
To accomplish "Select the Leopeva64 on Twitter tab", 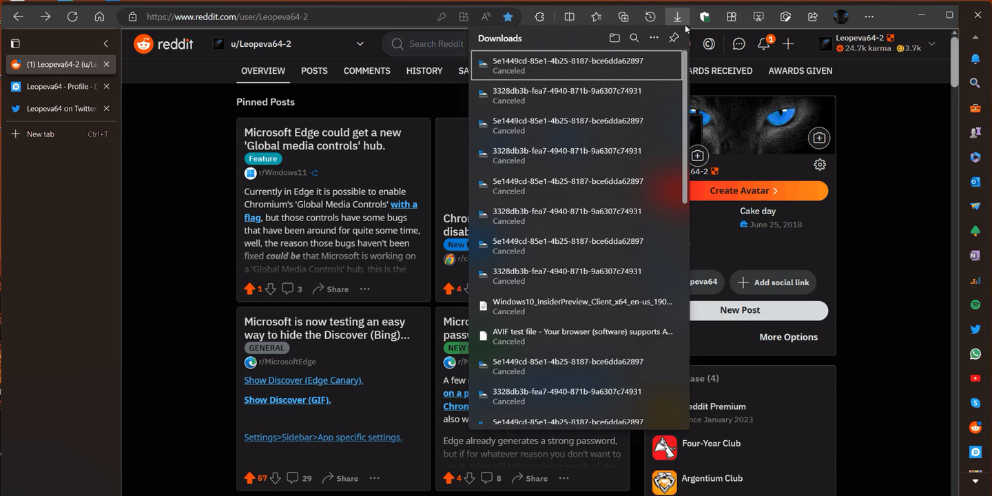I will [x=61, y=109].
